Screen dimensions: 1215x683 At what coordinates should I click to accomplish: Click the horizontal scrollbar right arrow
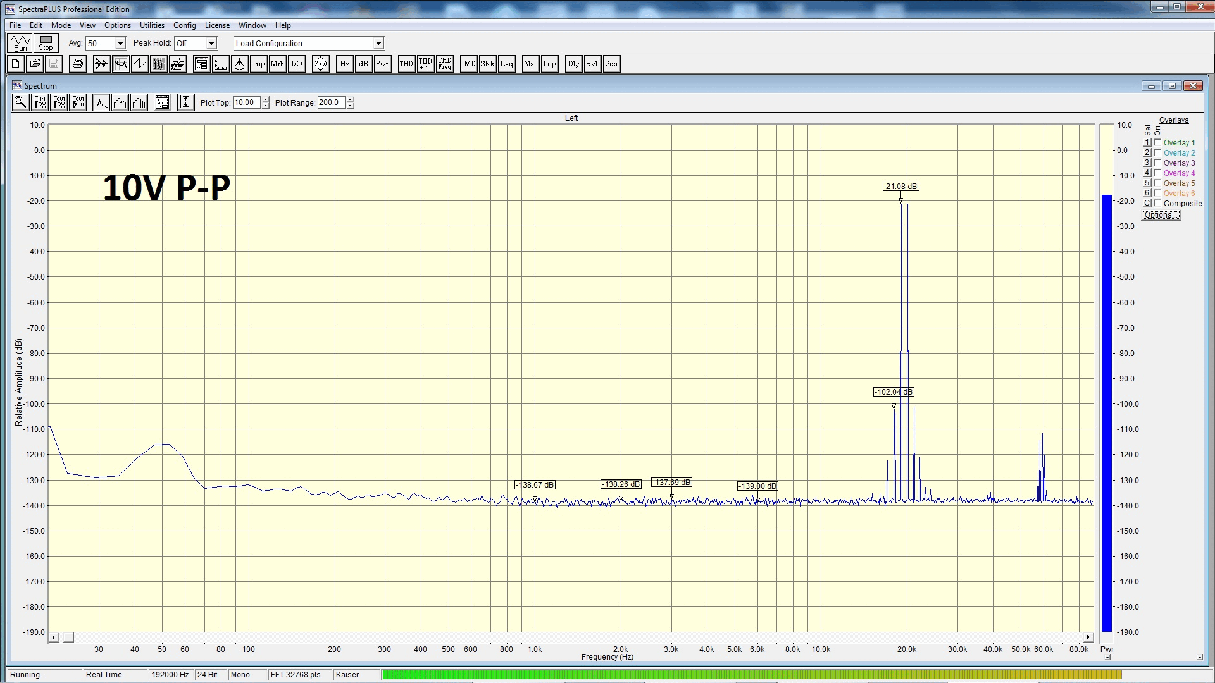click(1088, 637)
